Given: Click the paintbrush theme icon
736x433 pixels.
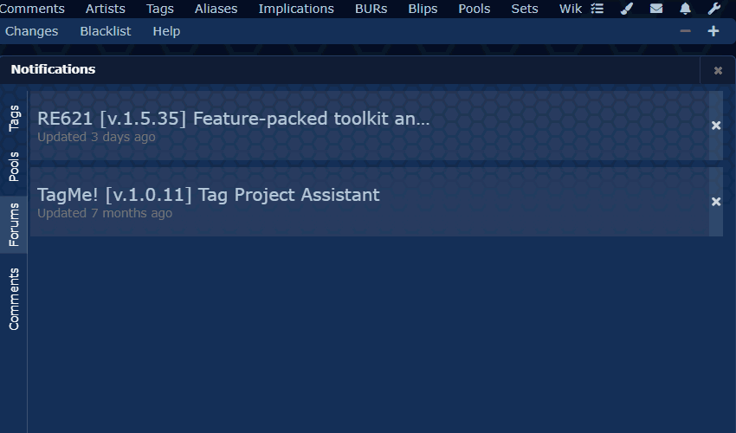Looking at the screenshot, I should pyautogui.click(x=628, y=9).
